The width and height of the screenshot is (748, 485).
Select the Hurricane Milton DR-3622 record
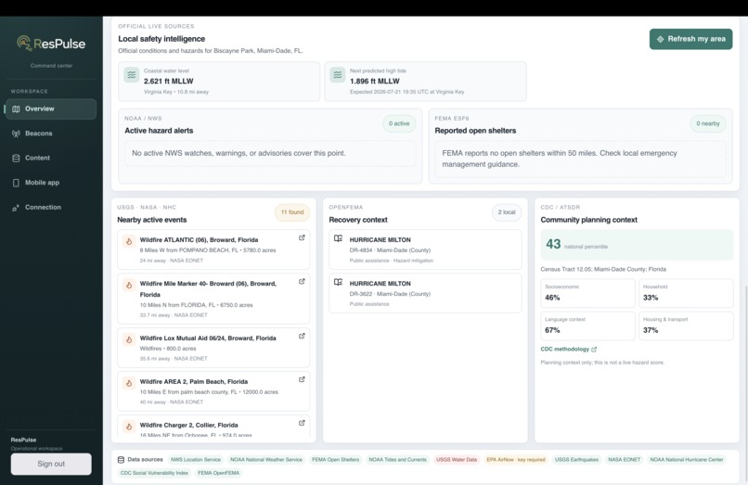coord(425,293)
